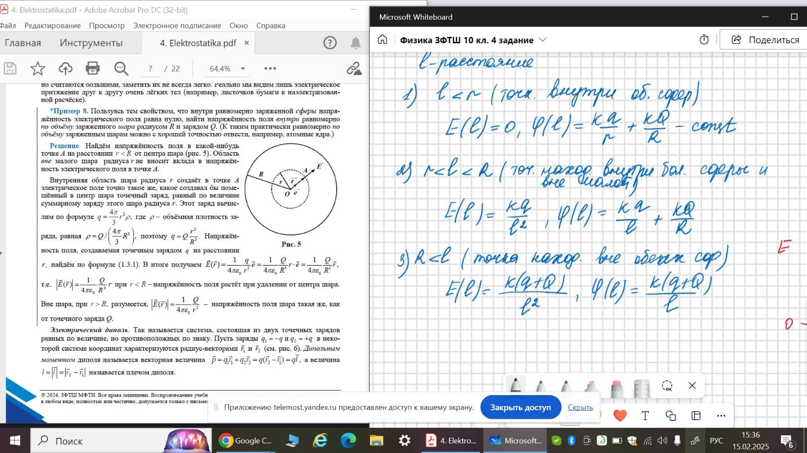Open the Whiteboard timer
This screenshot has width=807, height=453.
(x=704, y=40)
